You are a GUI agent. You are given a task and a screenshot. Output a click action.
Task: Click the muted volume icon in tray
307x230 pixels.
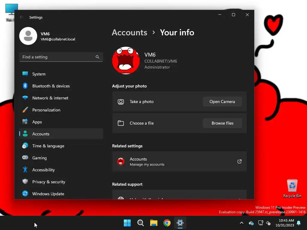pyautogui.click(x=268, y=223)
